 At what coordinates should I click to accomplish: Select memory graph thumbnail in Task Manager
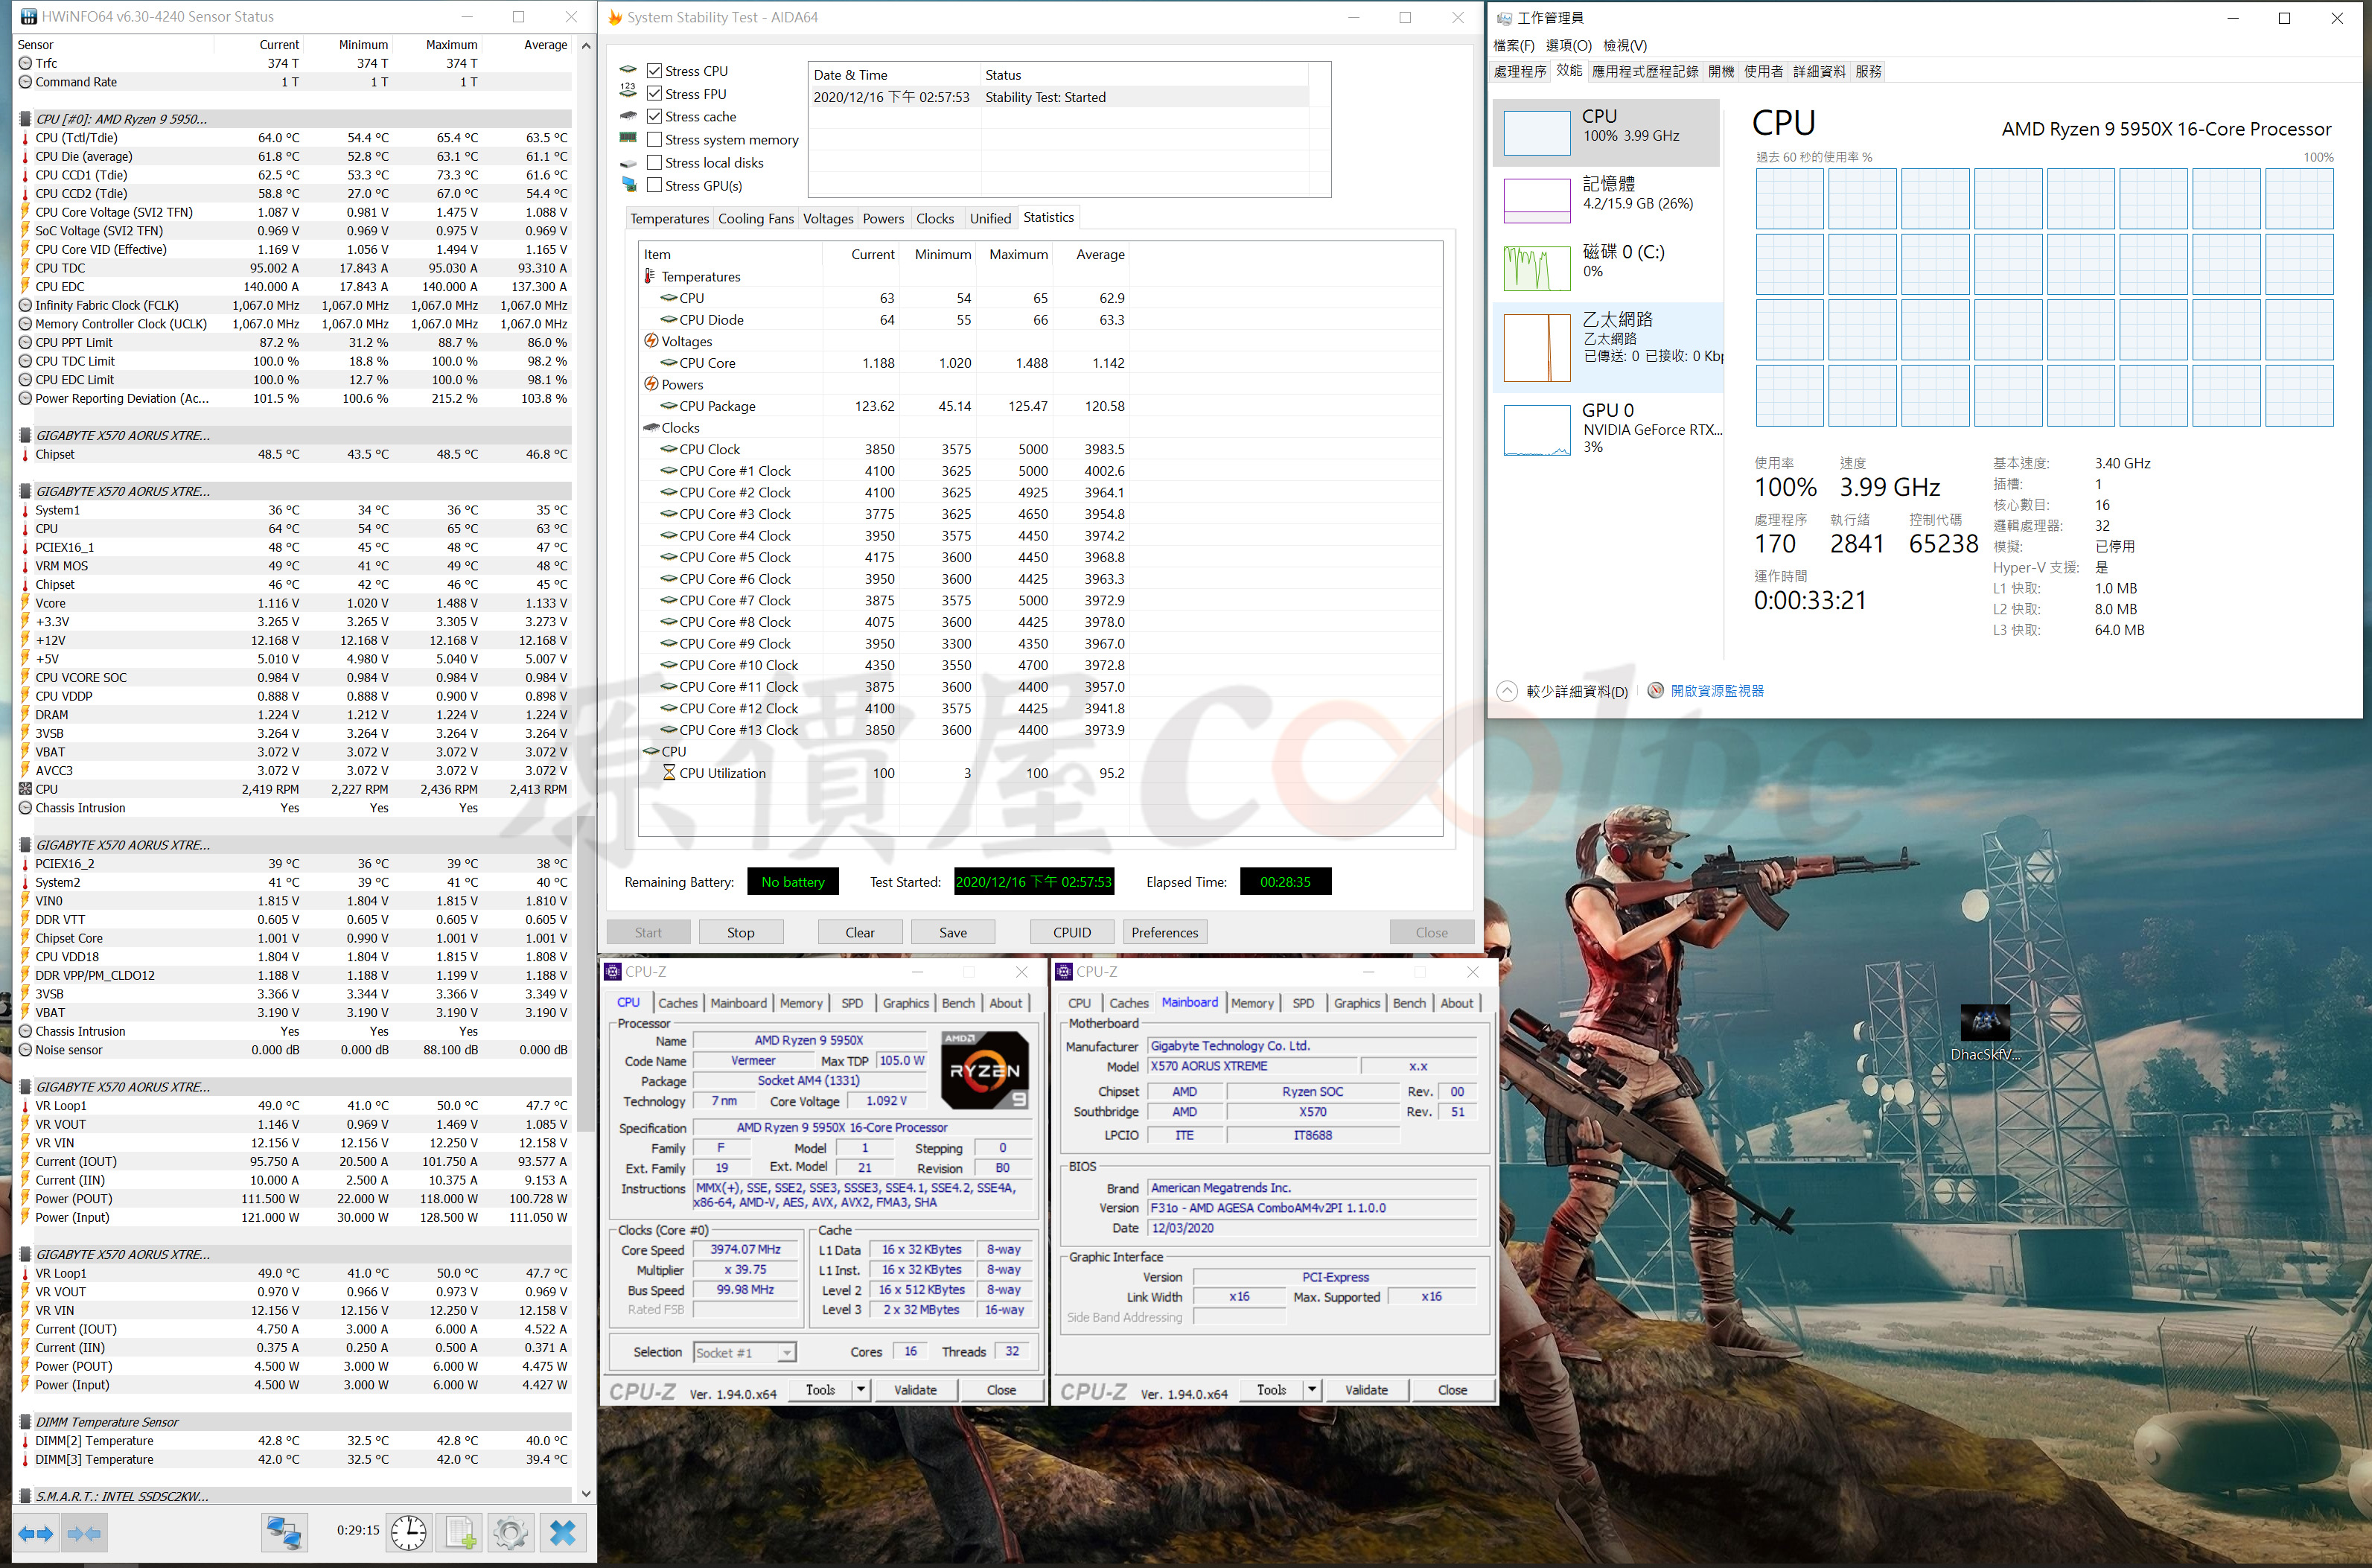(x=1536, y=200)
